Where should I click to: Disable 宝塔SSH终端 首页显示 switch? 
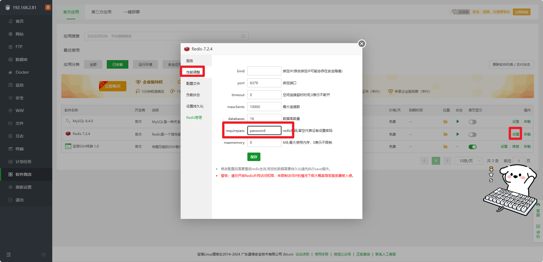click(473, 147)
